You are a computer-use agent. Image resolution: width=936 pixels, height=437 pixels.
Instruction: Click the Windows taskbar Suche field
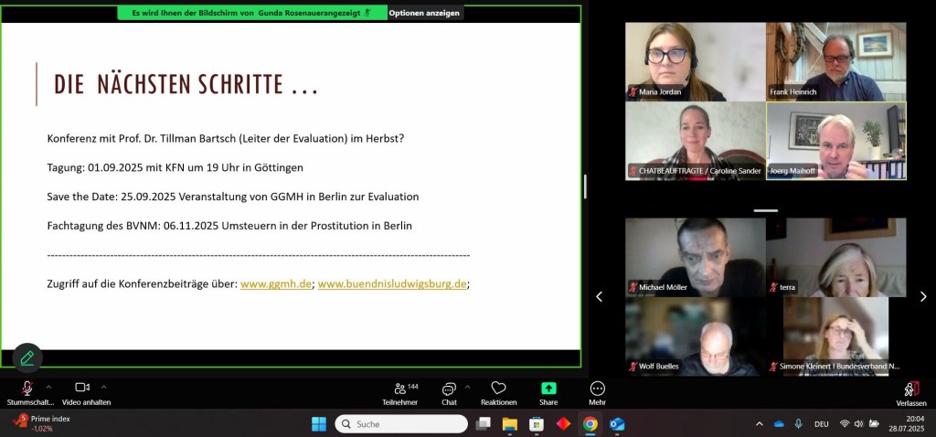pos(401,424)
